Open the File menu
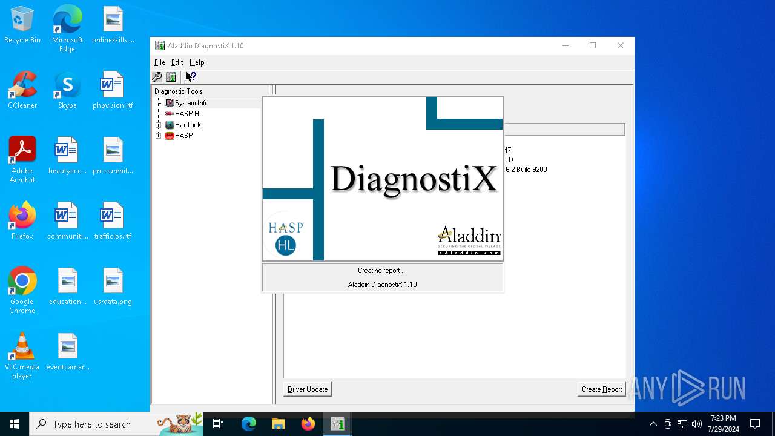Screen dimensions: 775x436 pos(160,62)
